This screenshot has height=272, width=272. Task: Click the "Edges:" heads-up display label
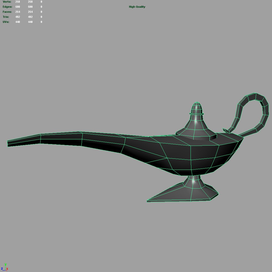(8, 7)
